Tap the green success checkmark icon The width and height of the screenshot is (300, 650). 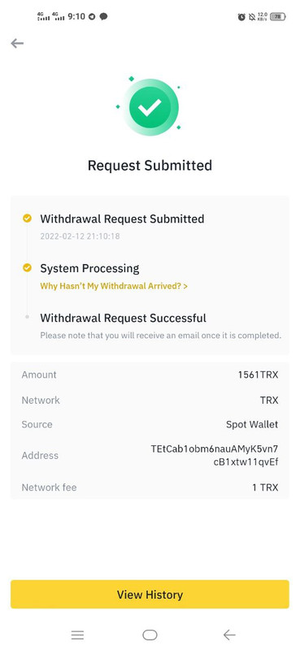point(150,107)
